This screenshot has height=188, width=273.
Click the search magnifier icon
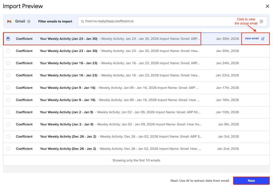pos(82,21)
